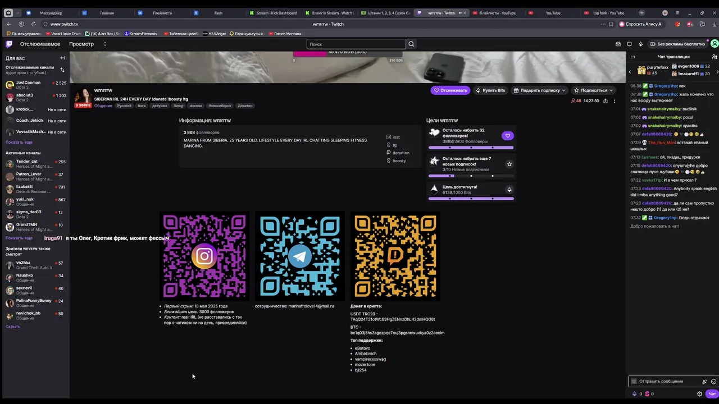
Task: Click the Twitch search field
Action: coord(356,44)
